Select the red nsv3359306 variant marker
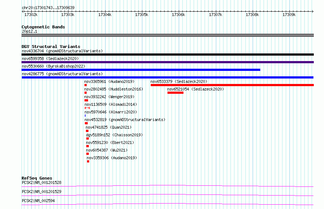 pos(88,161)
